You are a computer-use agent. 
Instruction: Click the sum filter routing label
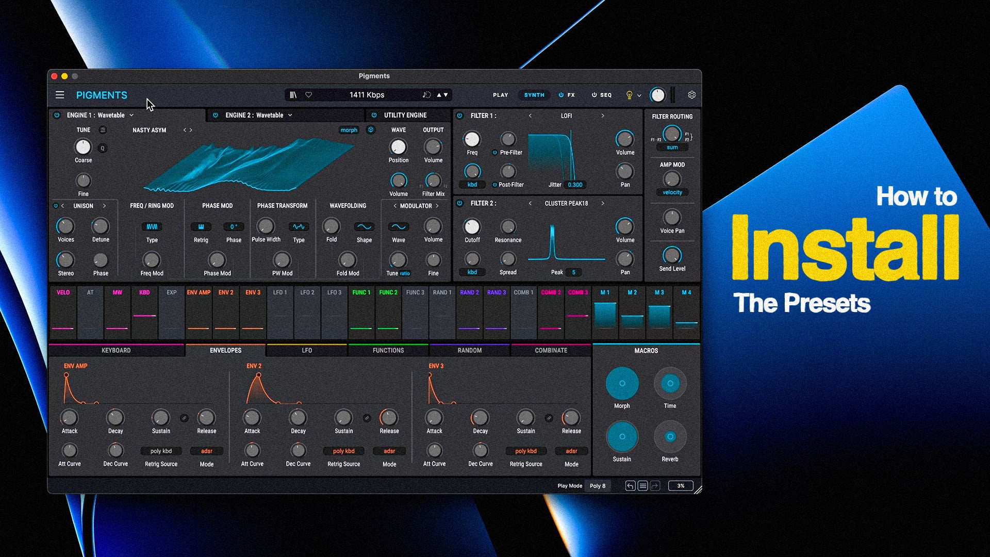672,148
